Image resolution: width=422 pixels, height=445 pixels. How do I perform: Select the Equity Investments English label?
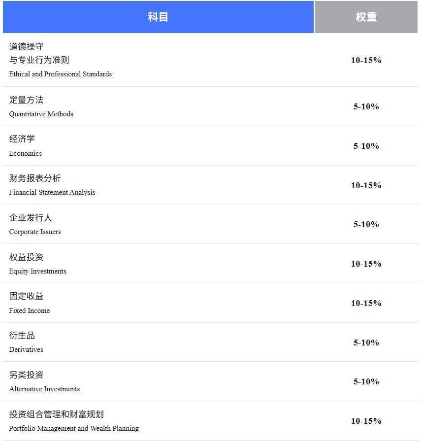coord(37,272)
